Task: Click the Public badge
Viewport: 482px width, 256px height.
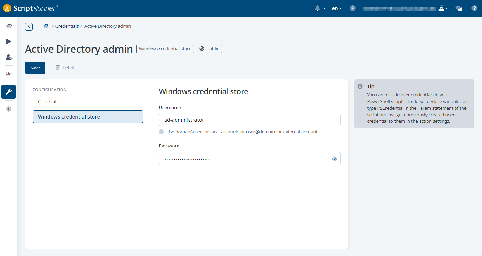Action: coord(209,49)
